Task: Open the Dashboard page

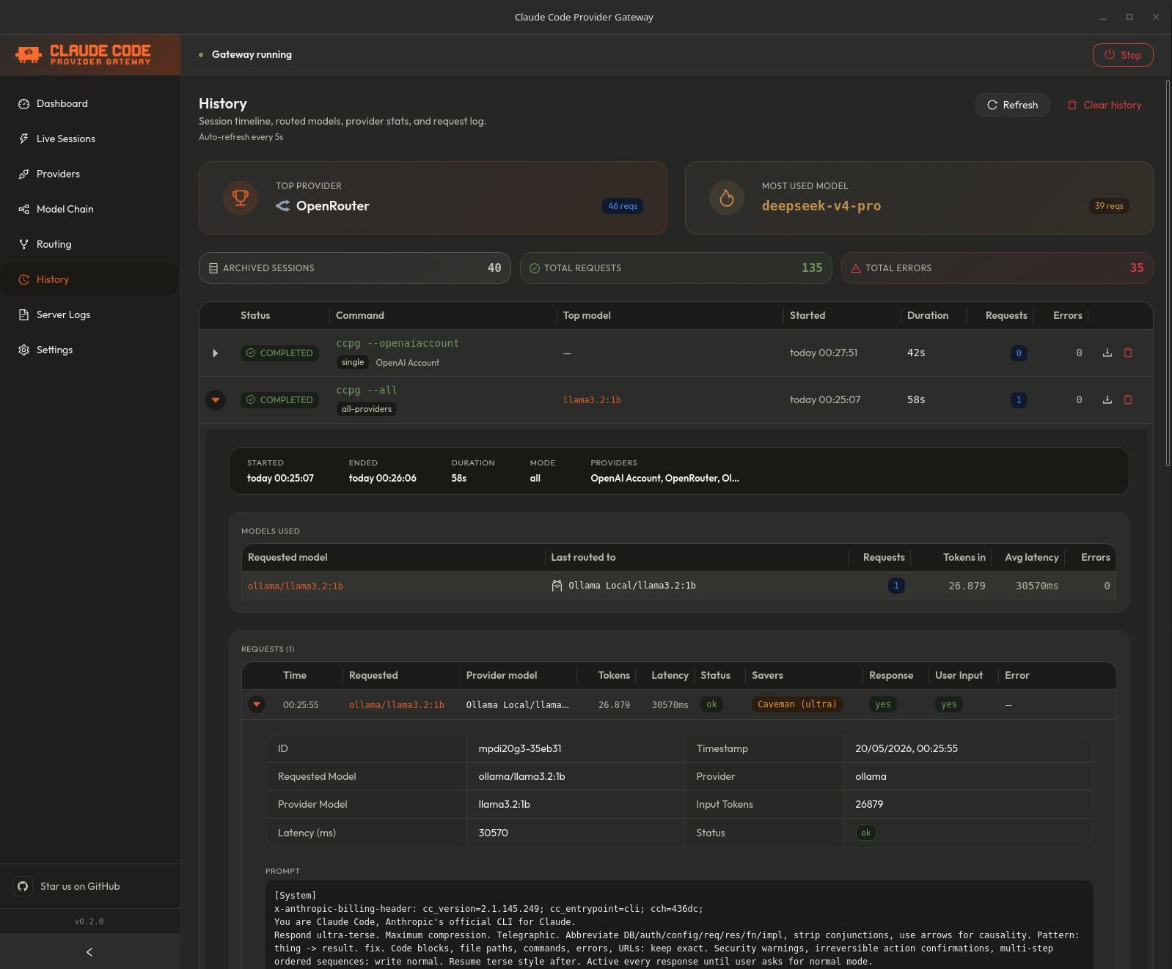Action: [x=89, y=103]
